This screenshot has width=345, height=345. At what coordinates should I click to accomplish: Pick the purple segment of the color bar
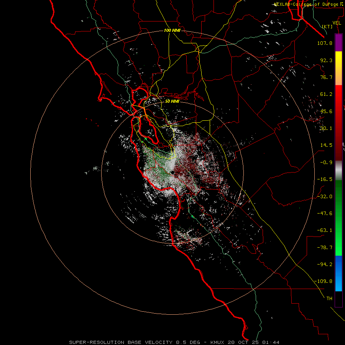click(338, 43)
